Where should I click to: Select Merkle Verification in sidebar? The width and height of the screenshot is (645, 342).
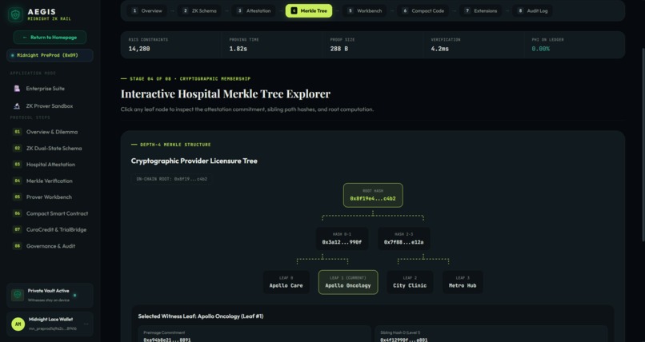(x=50, y=181)
